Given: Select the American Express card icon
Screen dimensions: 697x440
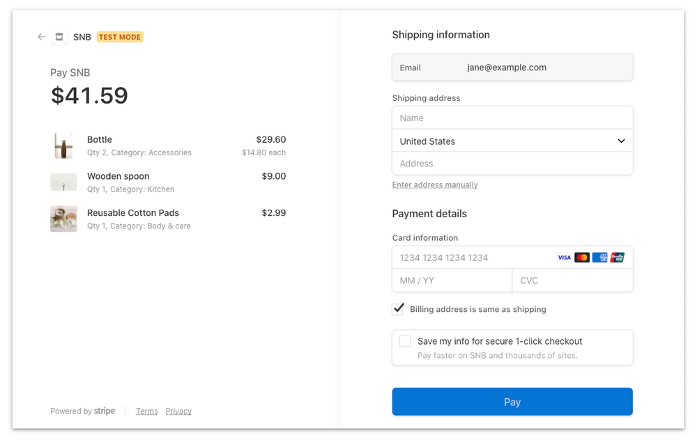Looking at the screenshot, I should 599,257.
